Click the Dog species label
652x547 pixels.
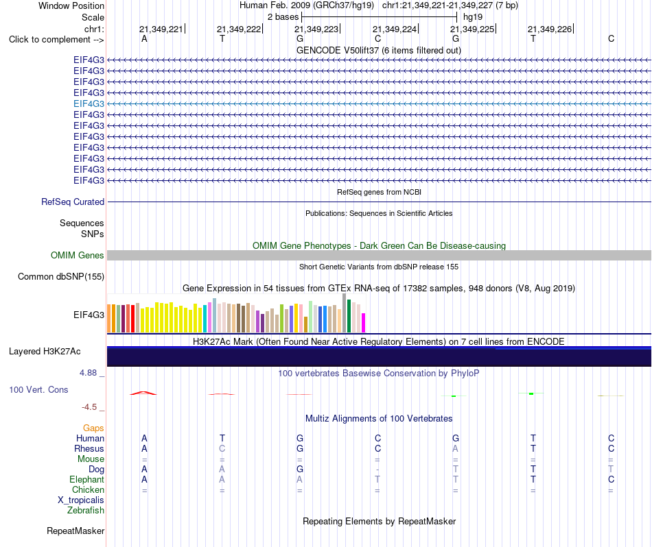pos(96,470)
